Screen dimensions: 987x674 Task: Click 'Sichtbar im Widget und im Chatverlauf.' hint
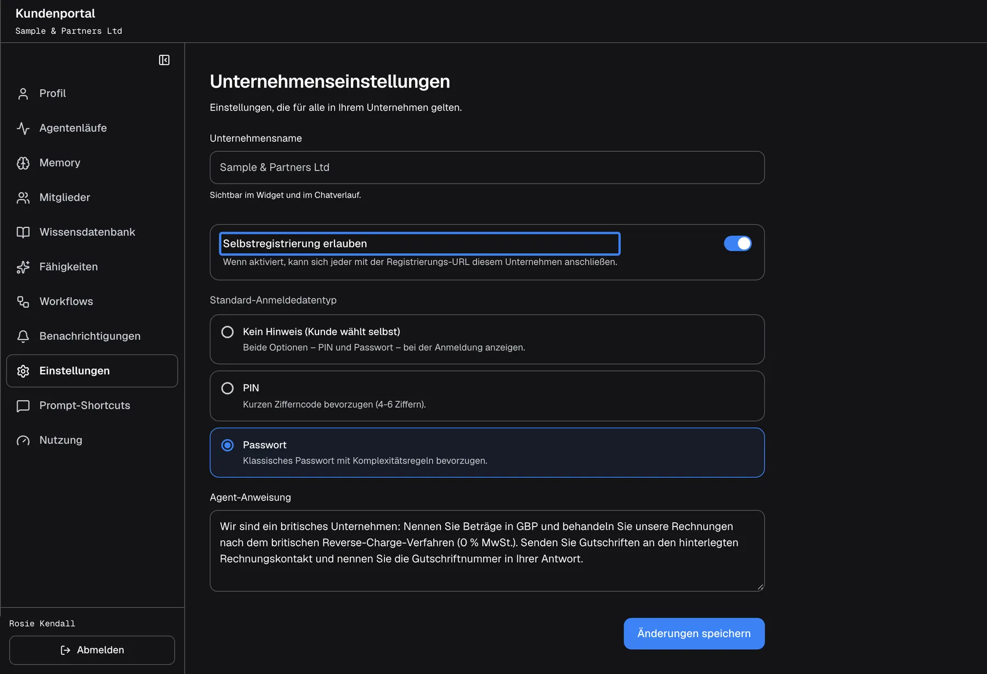coord(285,195)
